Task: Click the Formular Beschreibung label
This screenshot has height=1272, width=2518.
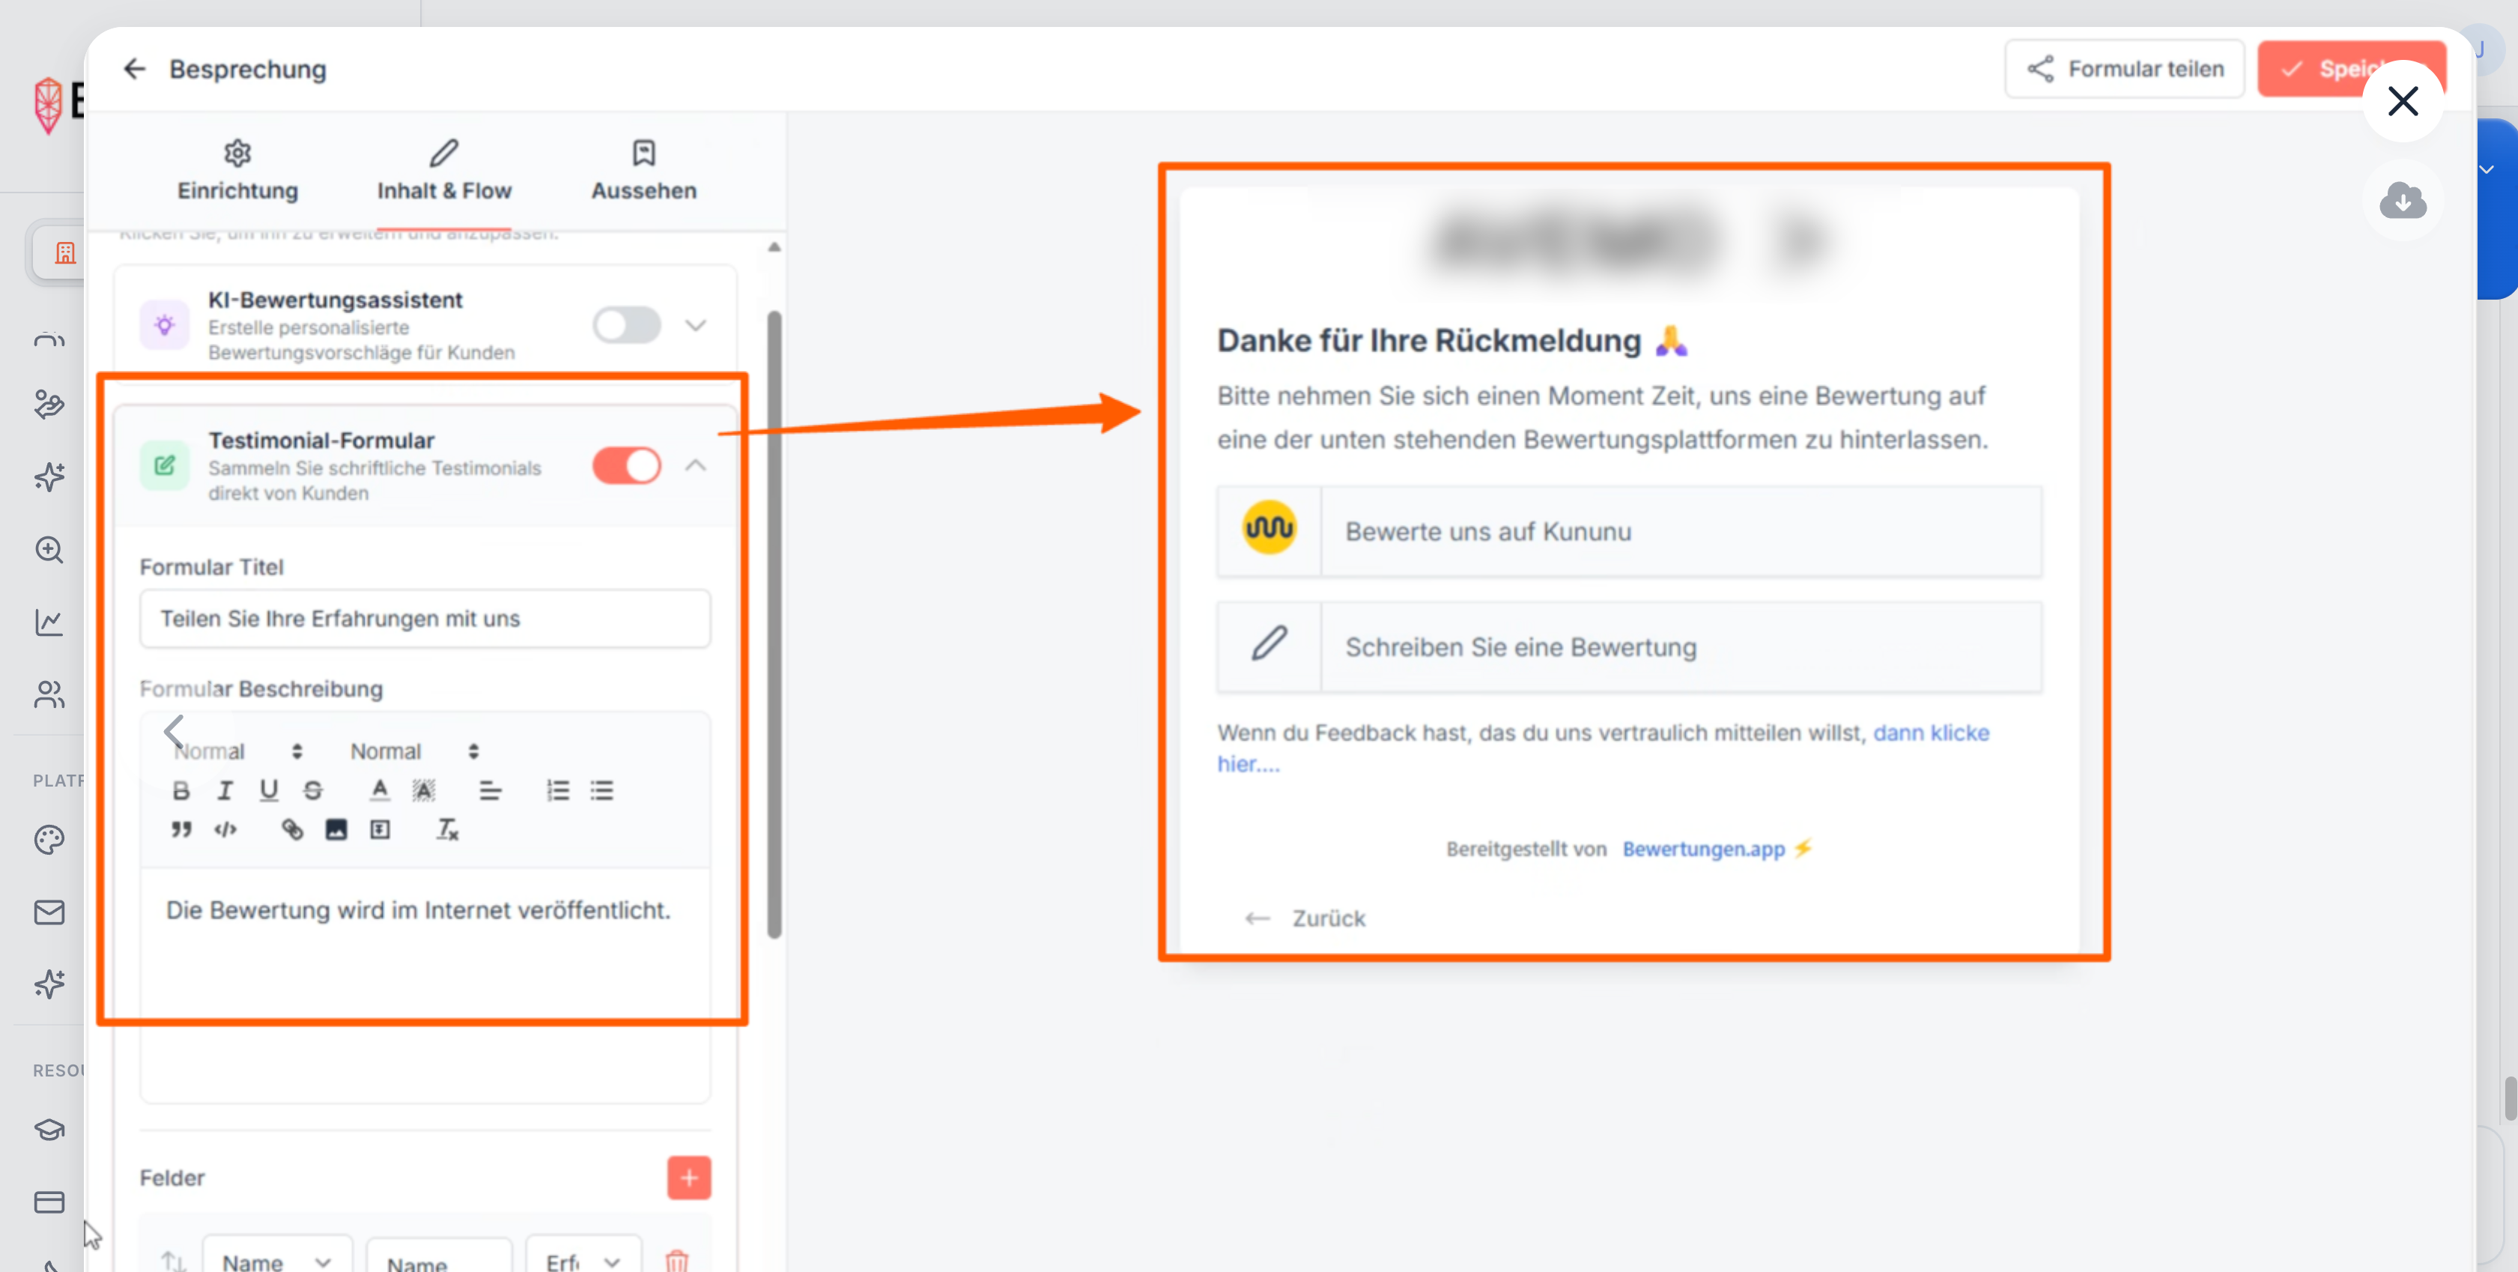Action: (x=261, y=688)
